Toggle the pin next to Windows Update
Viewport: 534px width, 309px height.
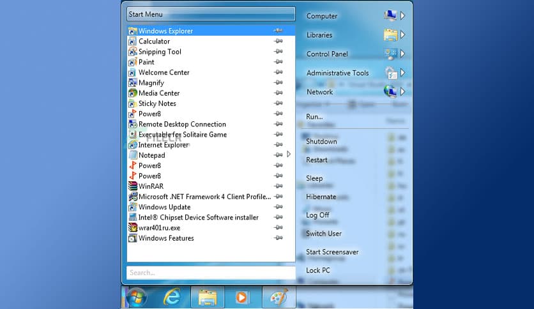278,207
